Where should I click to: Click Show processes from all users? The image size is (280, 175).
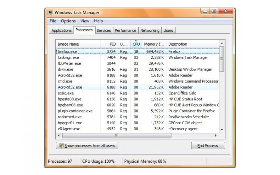click(x=87, y=146)
